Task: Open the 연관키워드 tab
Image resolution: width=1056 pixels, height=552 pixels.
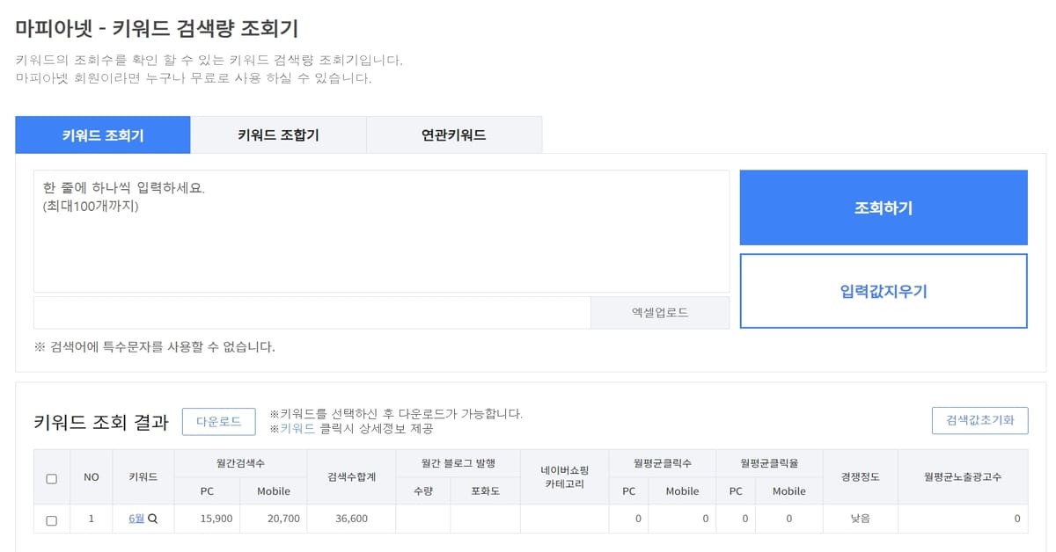Action: tap(454, 134)
